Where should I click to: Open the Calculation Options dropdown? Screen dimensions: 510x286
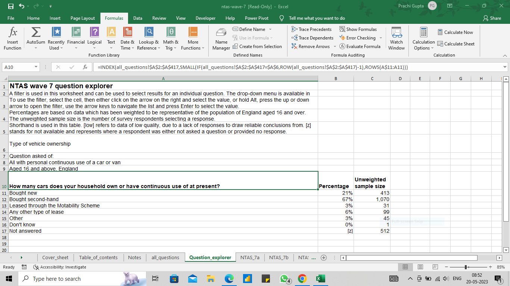point(423,38)
